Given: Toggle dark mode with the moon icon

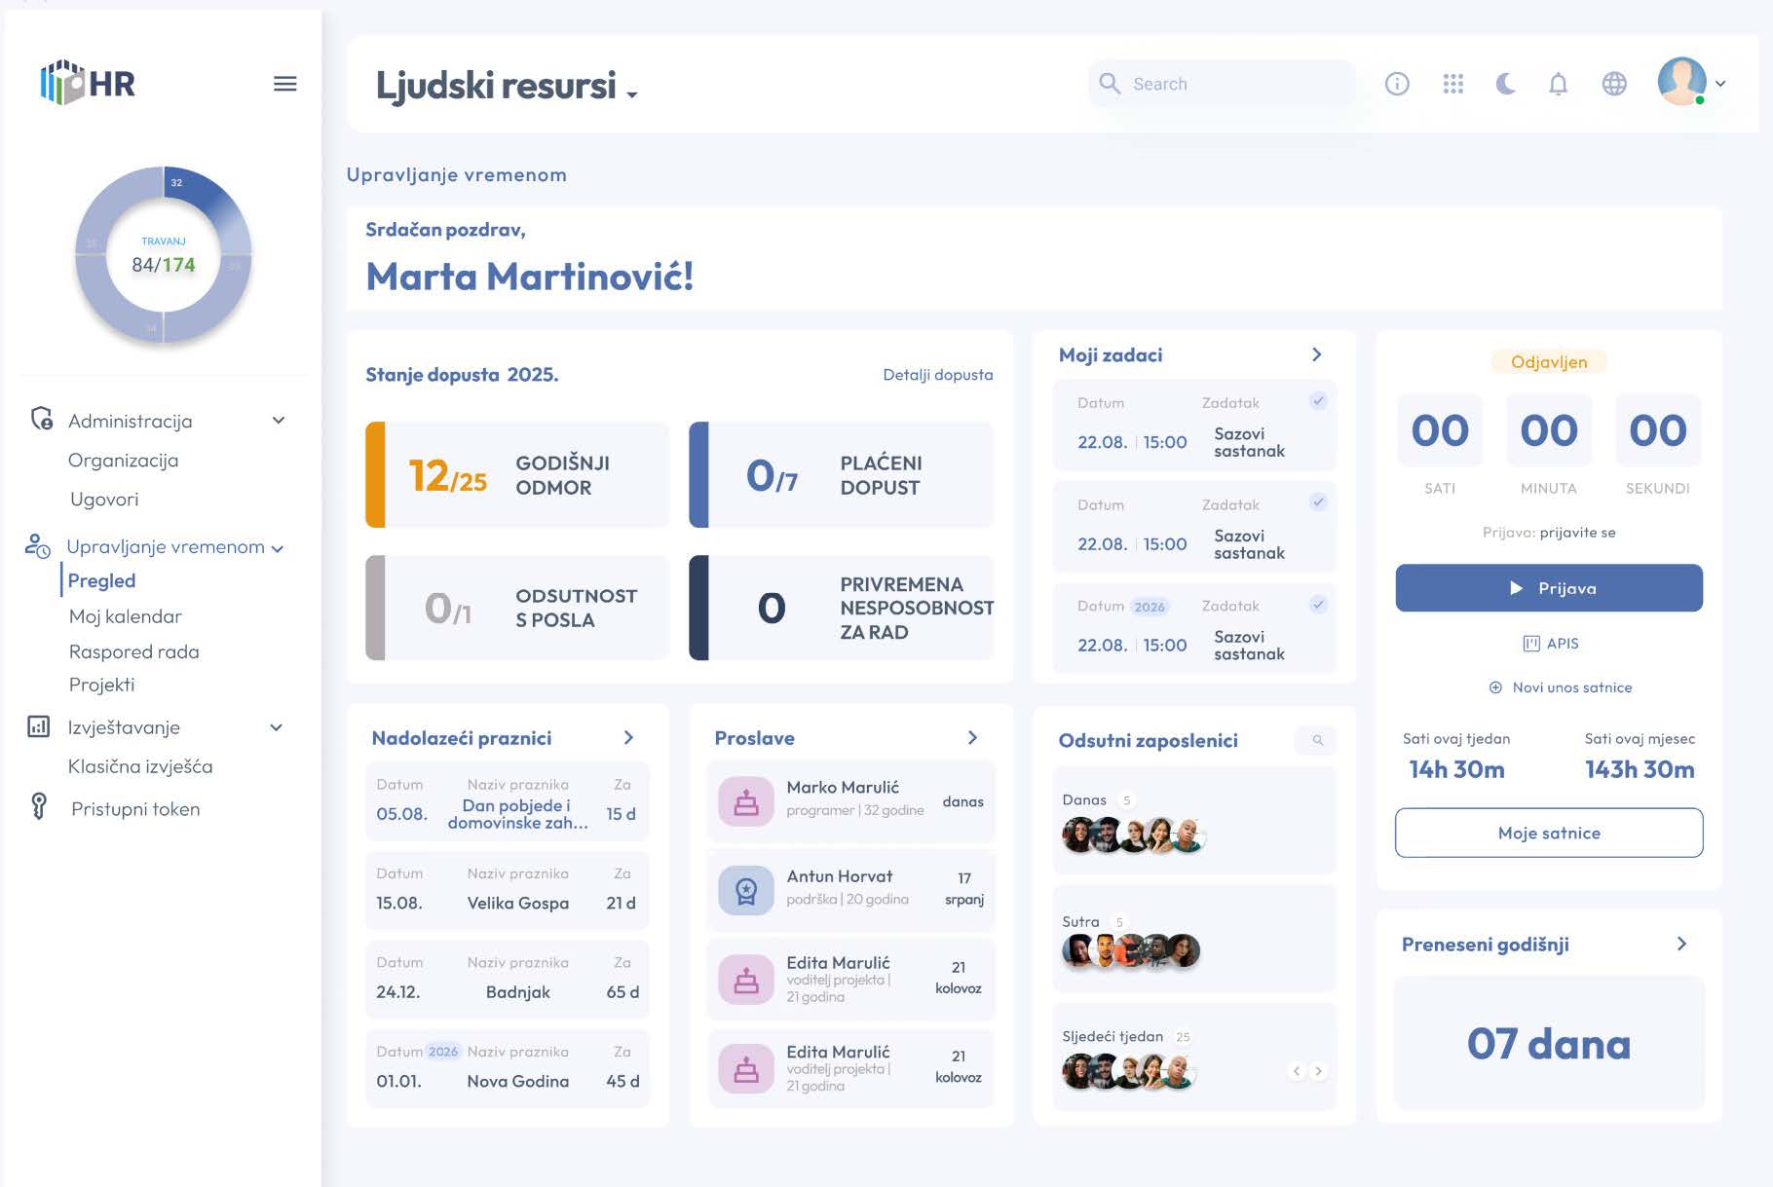Looking at the screenshot, I should click(x=1506, y=85).
